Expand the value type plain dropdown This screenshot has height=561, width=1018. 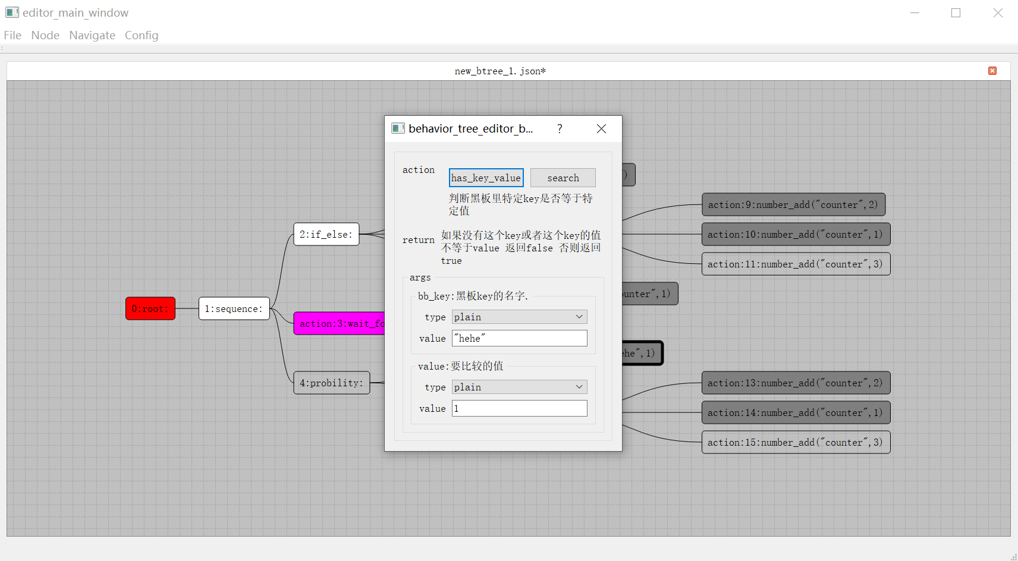(x=519, y=387)
